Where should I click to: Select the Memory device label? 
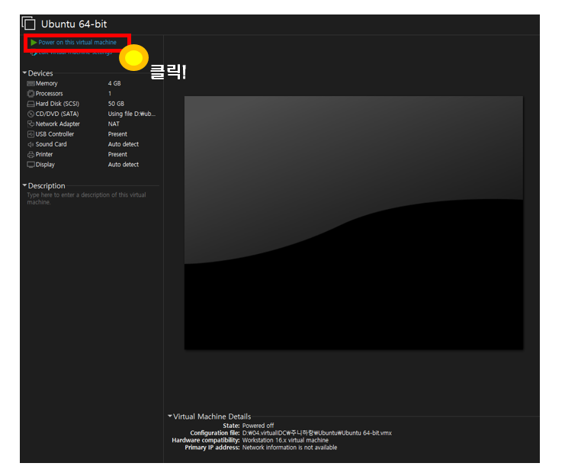tap(47, 83)
